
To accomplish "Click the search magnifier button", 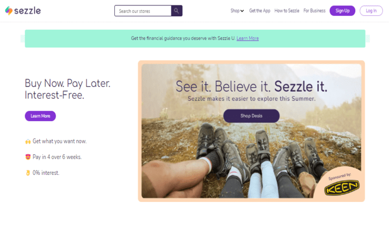I will click(177, 11).
